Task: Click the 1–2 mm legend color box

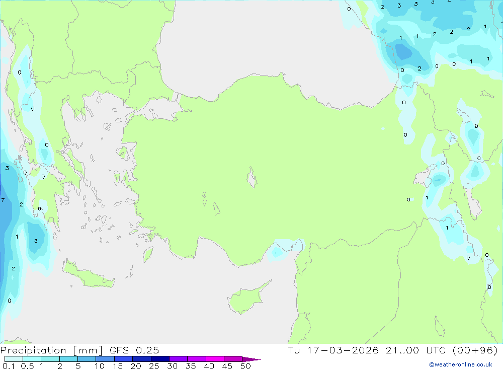Action: coord(50,359)
